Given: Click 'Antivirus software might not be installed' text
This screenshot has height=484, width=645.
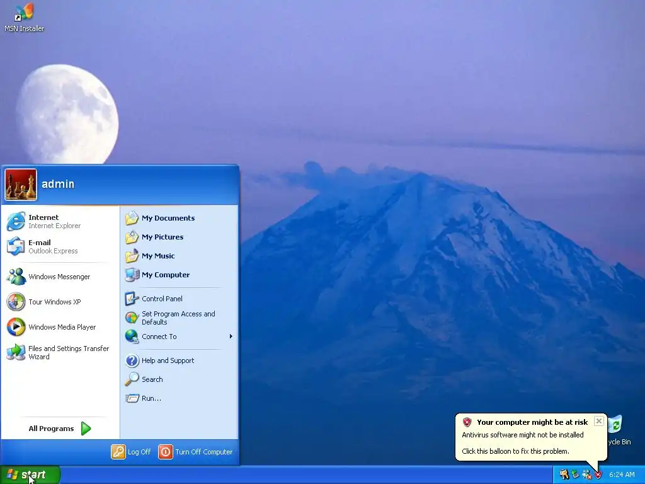Looking at the screenshot, I should coord(523,435).
